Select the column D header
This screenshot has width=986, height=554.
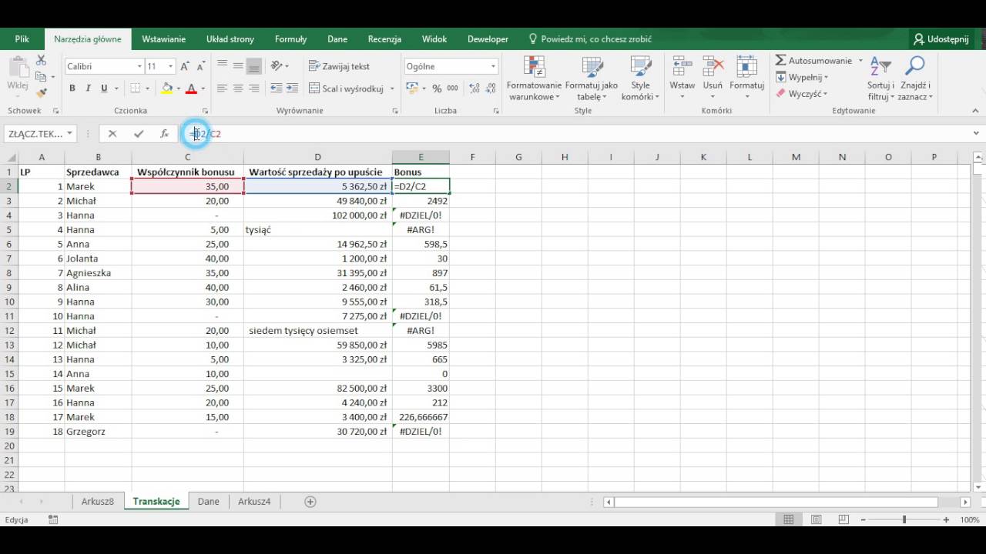pyautogui.click(x=317, y=157)
